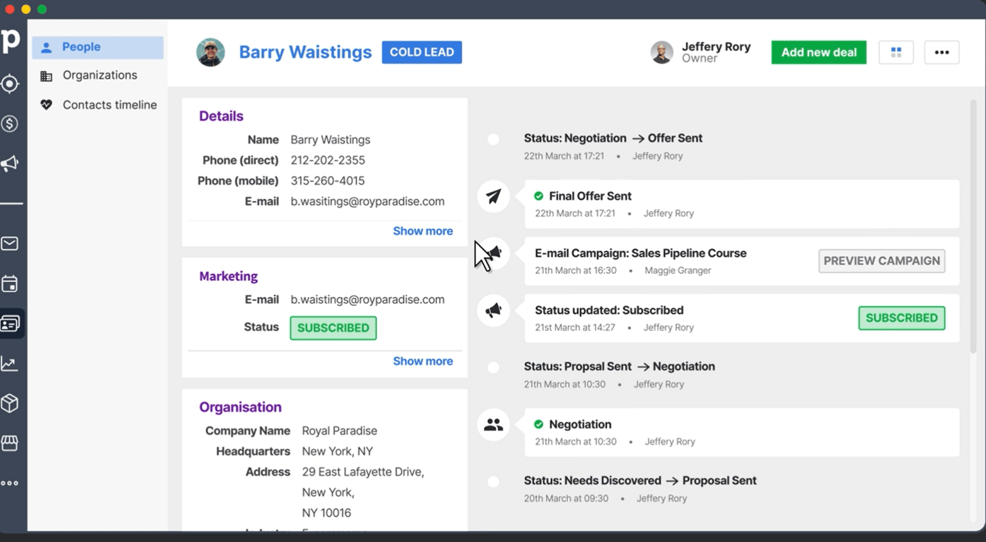Click the Add new deal button
Viewport: 986px width, 542px height.
pyautogui.click(x=819, y=52)
